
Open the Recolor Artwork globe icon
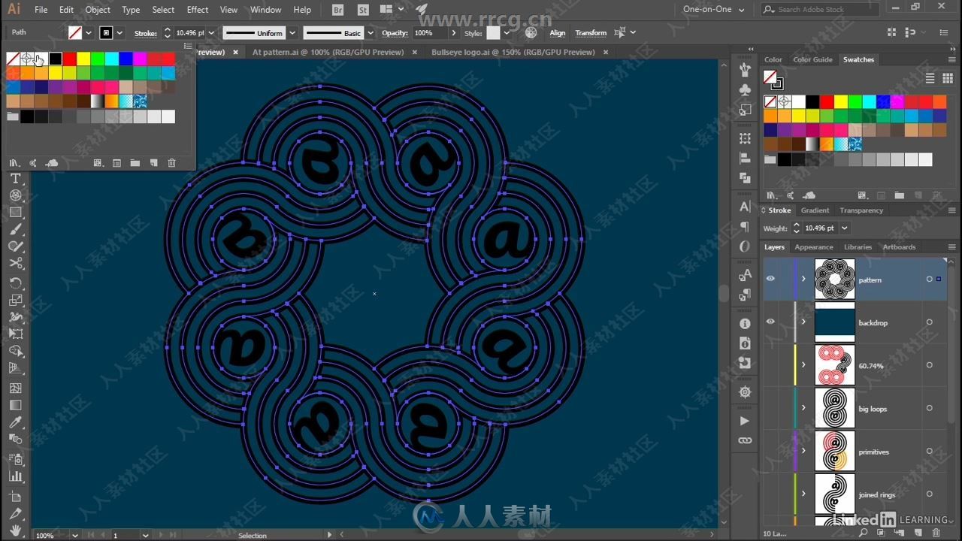[x=531, y=32]
